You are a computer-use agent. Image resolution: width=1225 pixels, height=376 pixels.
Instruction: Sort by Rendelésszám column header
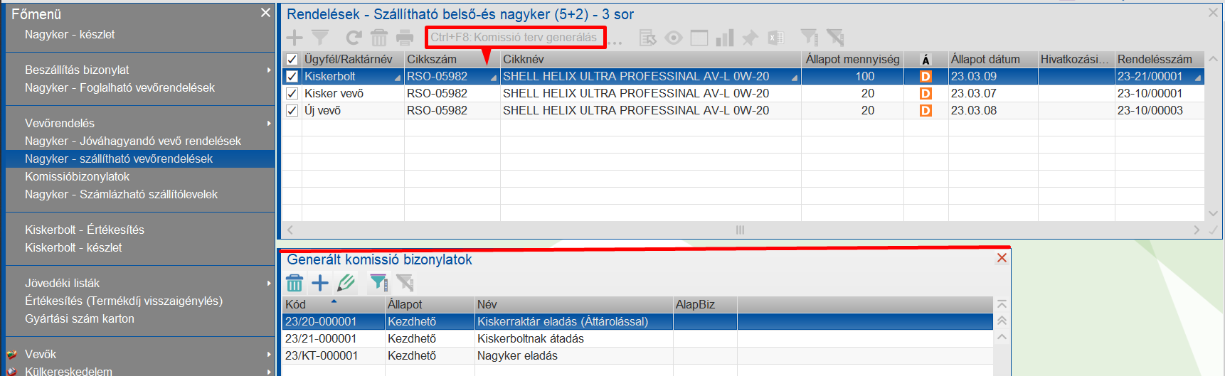pyautogui.click(x=1159, y=59)
